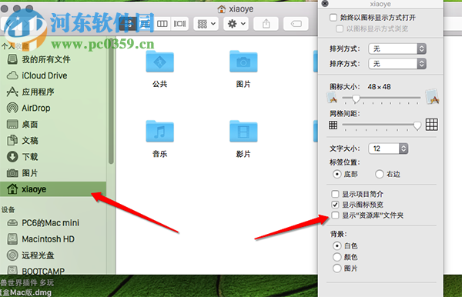Enable 始终以图标显示方式打开 checkbox
This screenshot has width=462, height=297.
[x=333, y=18]
